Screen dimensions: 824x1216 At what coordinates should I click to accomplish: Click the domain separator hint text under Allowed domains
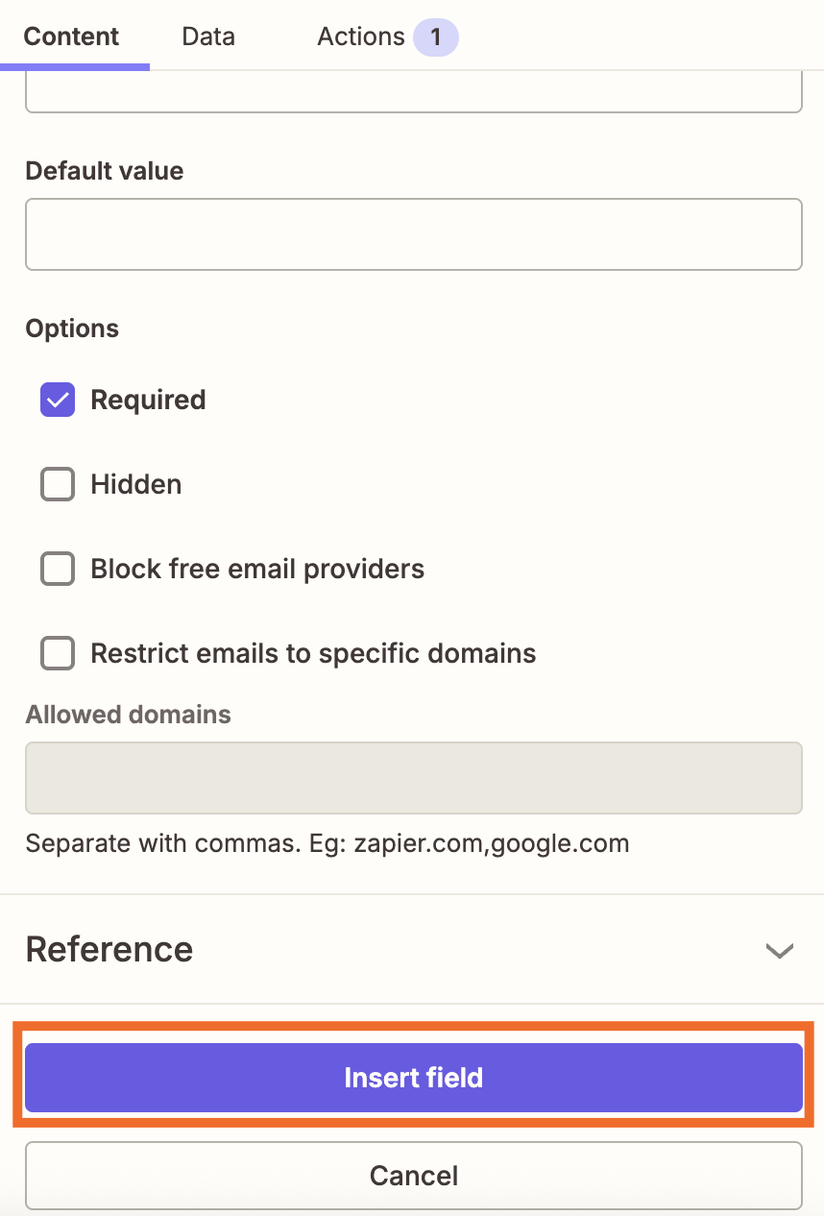click(327, 843)
